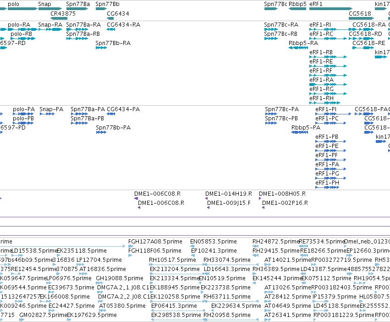Select the 'Snap' gene label

[x=44, y=4]
